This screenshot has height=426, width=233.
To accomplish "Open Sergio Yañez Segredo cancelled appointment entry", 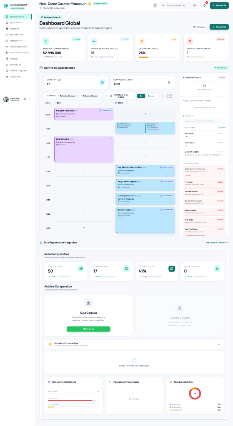I will [204, 202].
